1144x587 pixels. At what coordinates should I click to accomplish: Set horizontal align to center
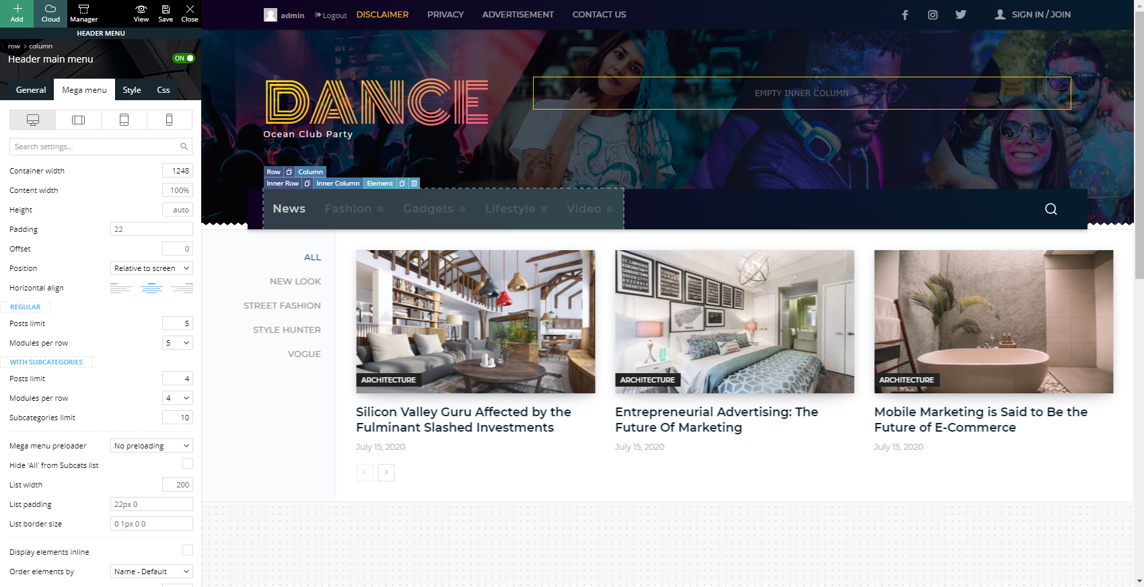151,288
